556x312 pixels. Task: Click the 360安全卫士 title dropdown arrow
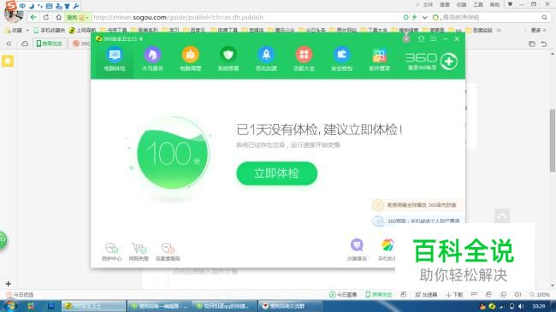pyautogui.click(x=141, y=38)
